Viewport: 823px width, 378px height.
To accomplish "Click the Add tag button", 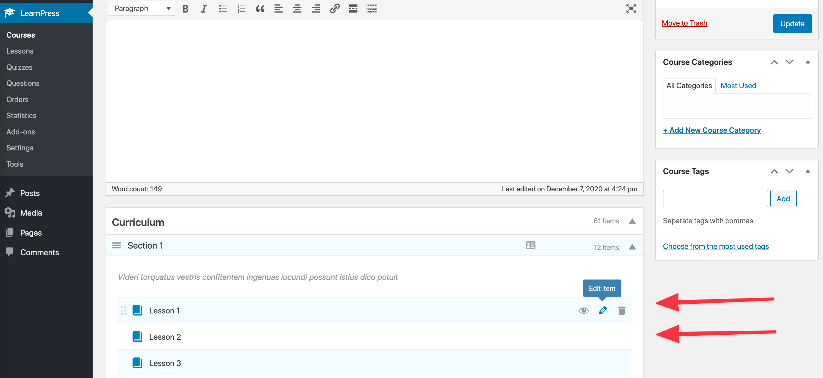I will (783, 199).
